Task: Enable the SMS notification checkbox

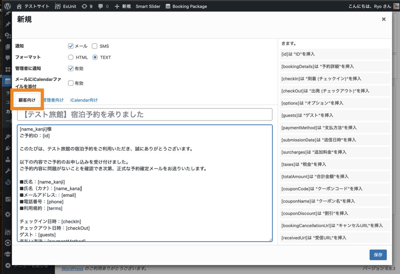Action: pyautogui.click(x=95, y=46)
